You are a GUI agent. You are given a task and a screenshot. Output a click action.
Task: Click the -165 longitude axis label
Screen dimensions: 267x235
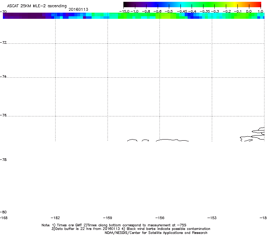[4, 218]
